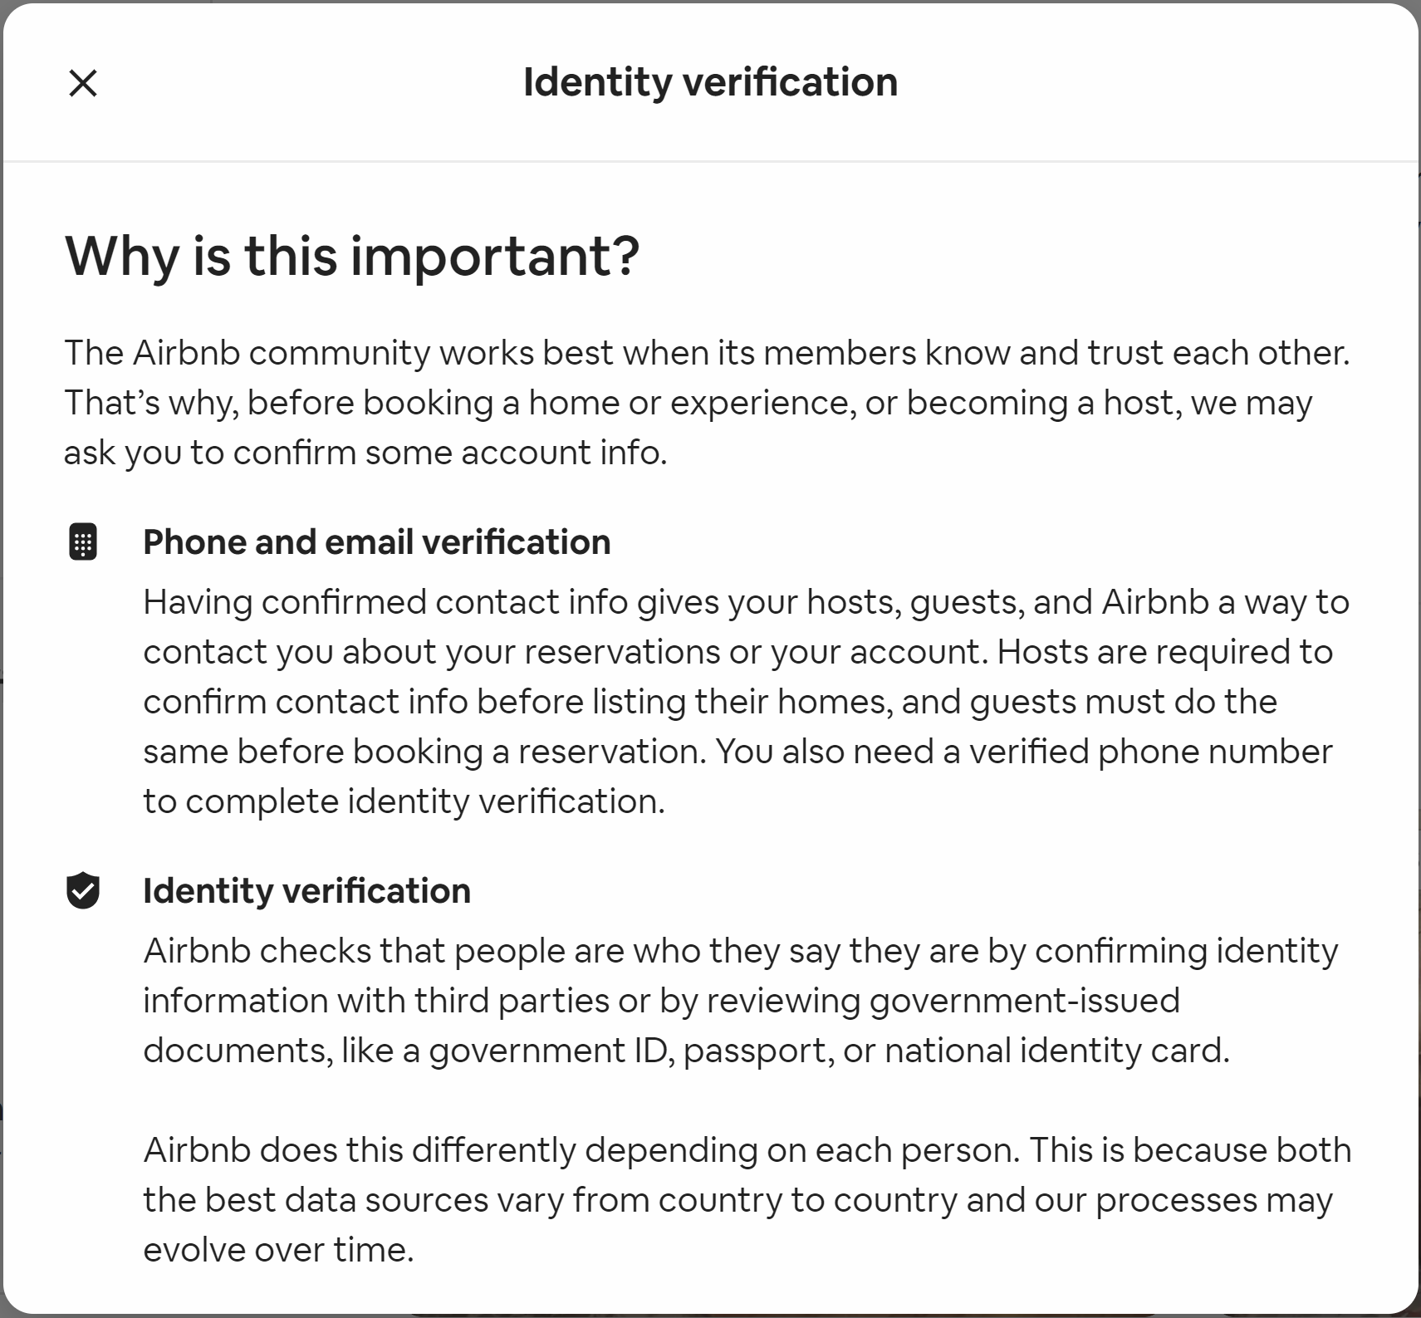Click line starting 'information with third parties'
The image size is (1421, 1318).
coord(661,1001)
